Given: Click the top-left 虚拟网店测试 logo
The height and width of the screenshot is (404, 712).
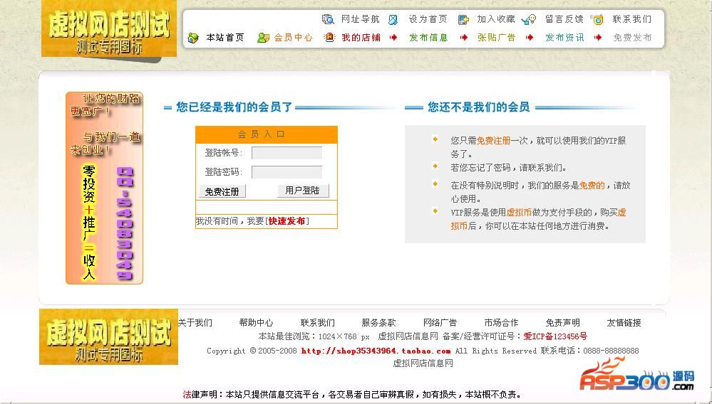Looking at the screenshot, I should click(109, 29).
